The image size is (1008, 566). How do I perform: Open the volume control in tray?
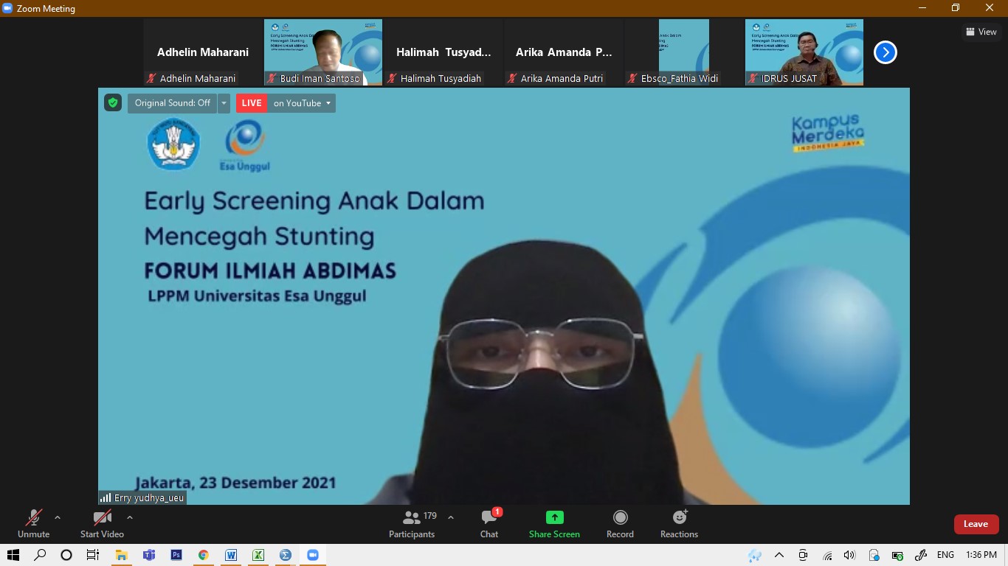click(x=850, y=555)
